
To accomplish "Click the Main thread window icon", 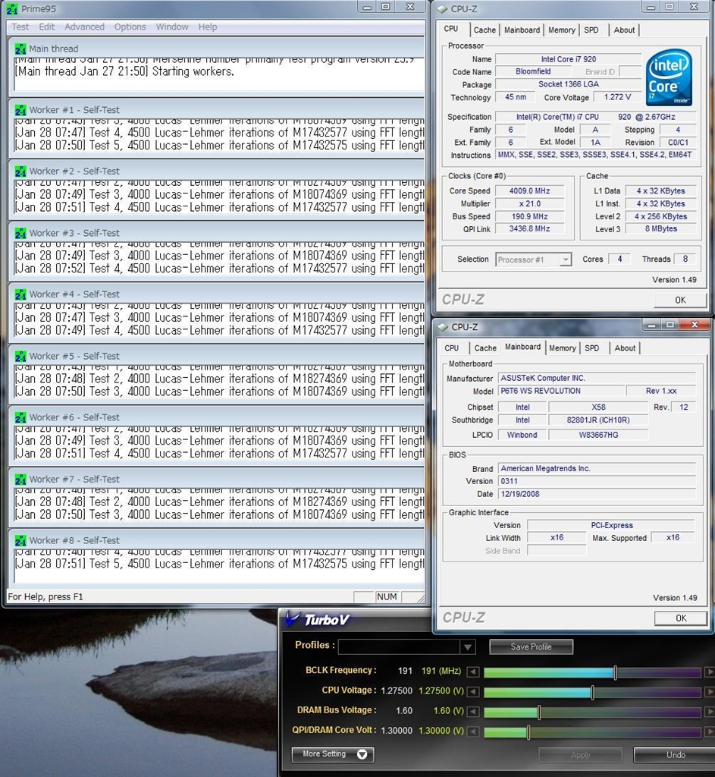I will pyautogui.click(x=20, y=49).
